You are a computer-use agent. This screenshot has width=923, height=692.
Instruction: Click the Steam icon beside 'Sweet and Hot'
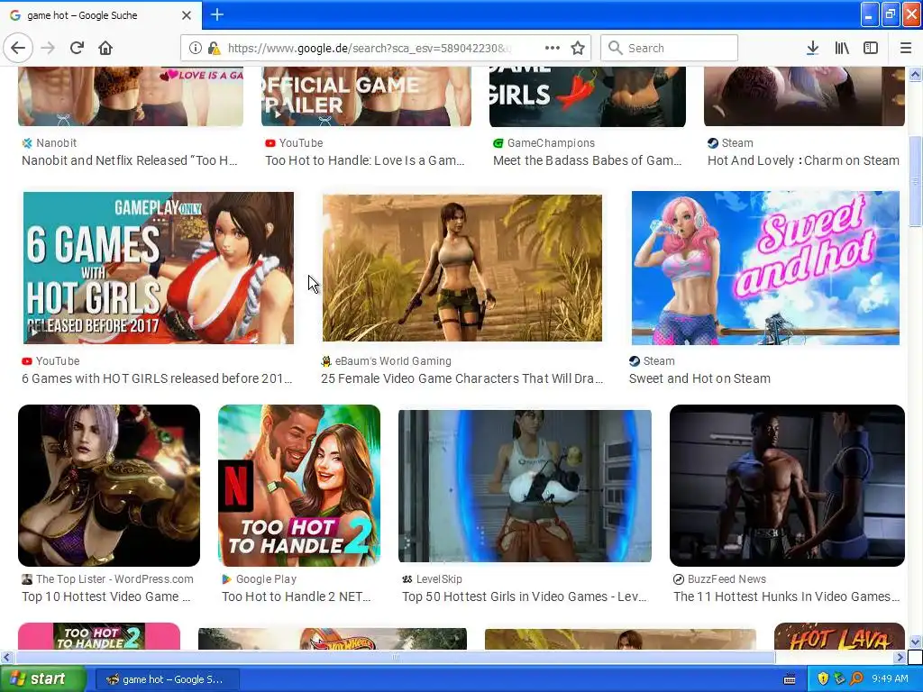pos(635,361)
